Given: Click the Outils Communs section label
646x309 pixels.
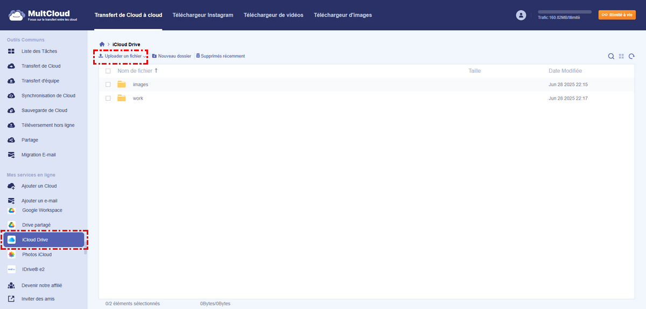Looking at the screenshot, I should 25,40.
